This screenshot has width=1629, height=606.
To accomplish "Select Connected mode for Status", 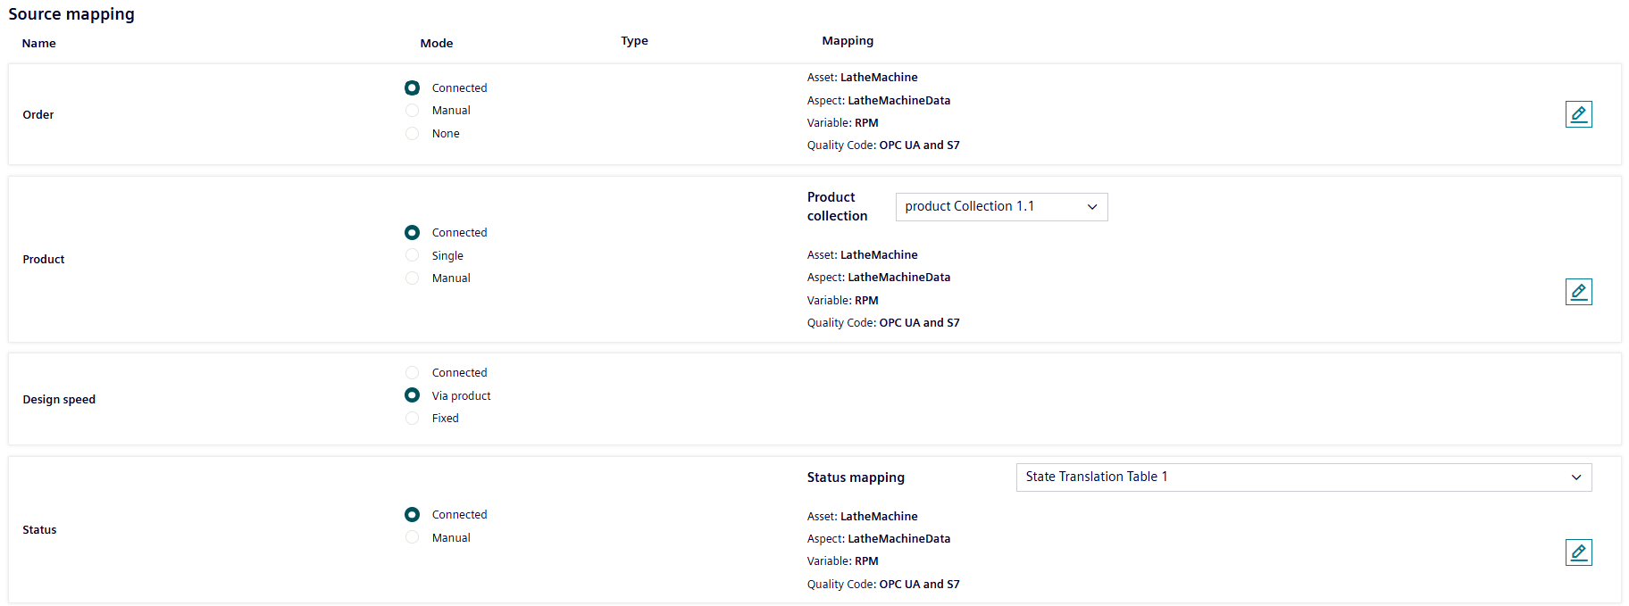I will click(412, 514).
